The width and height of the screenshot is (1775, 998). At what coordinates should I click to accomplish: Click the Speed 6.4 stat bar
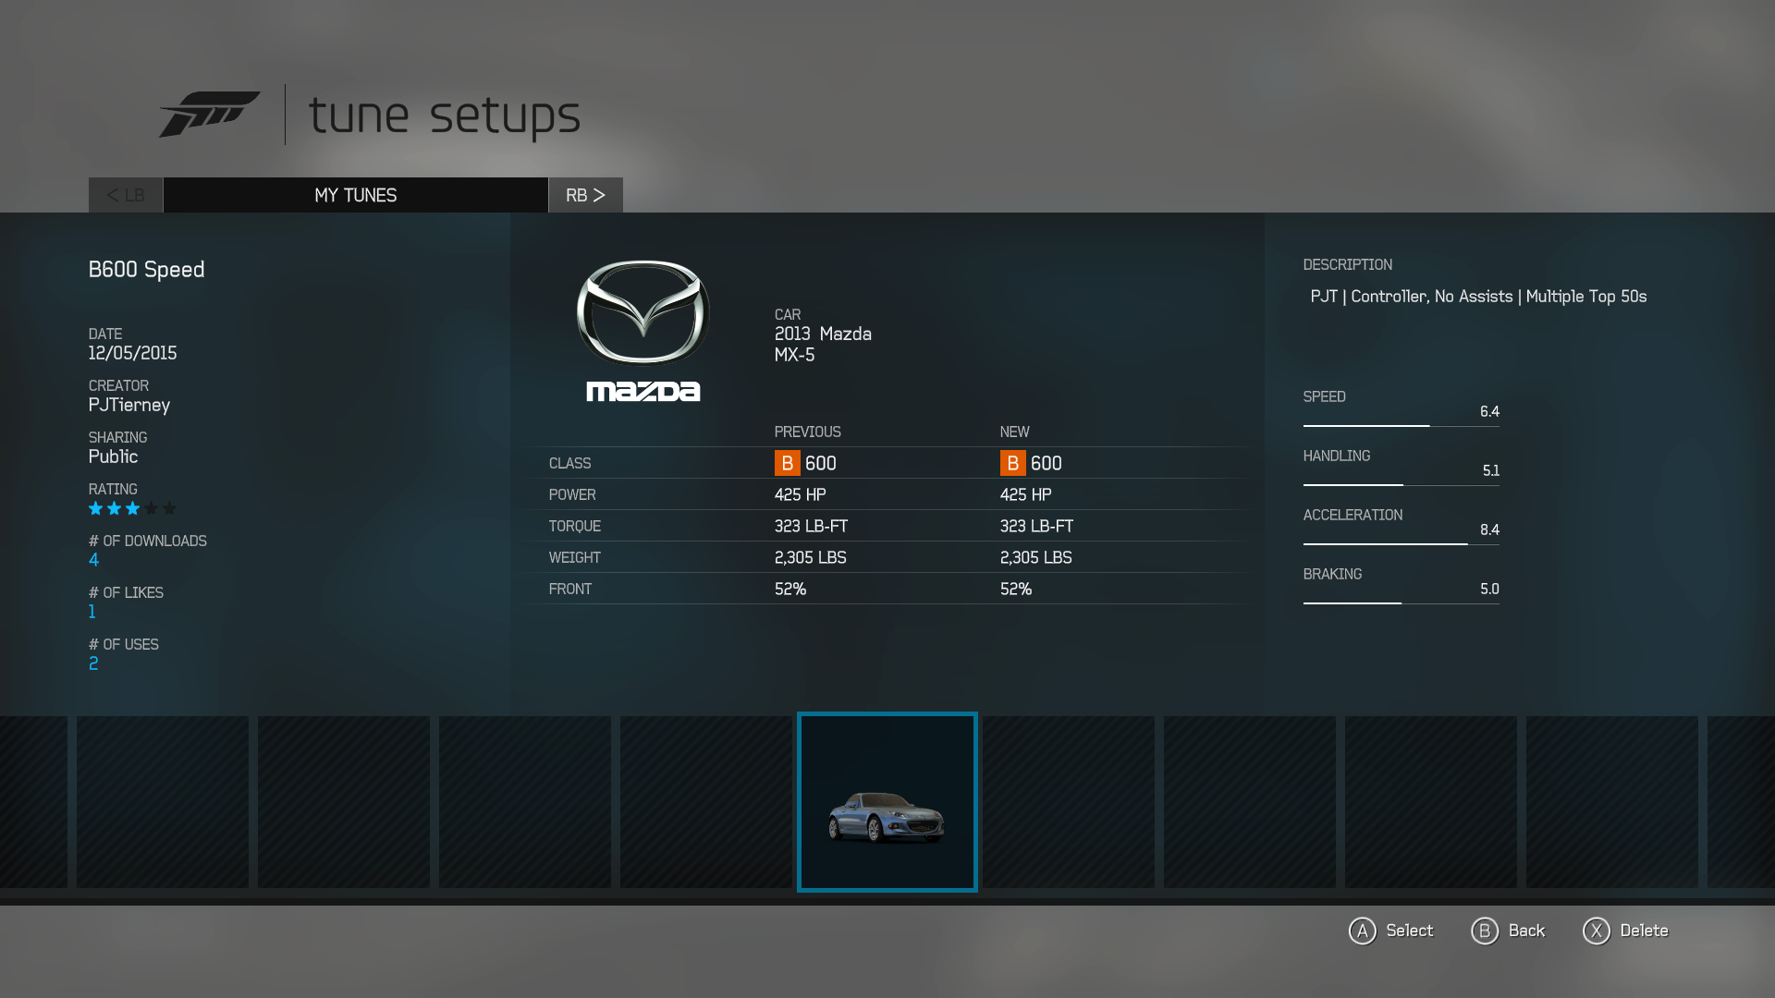pyautogui.click(x=1401, y=425)
